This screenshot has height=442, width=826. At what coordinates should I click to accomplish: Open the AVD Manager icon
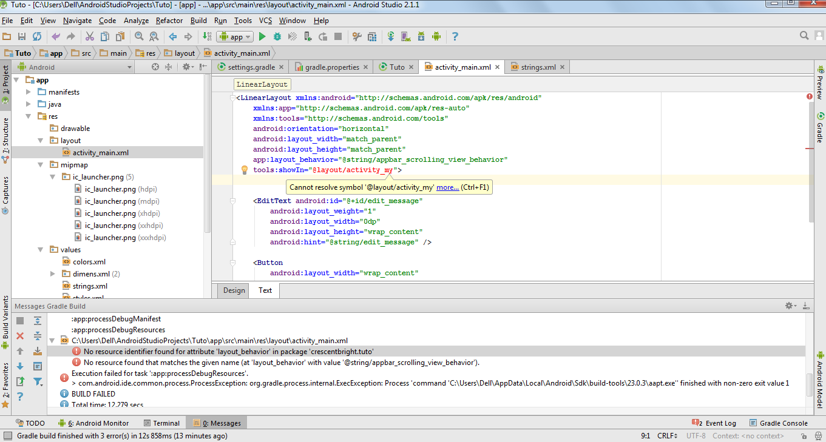tap(406, 36)
